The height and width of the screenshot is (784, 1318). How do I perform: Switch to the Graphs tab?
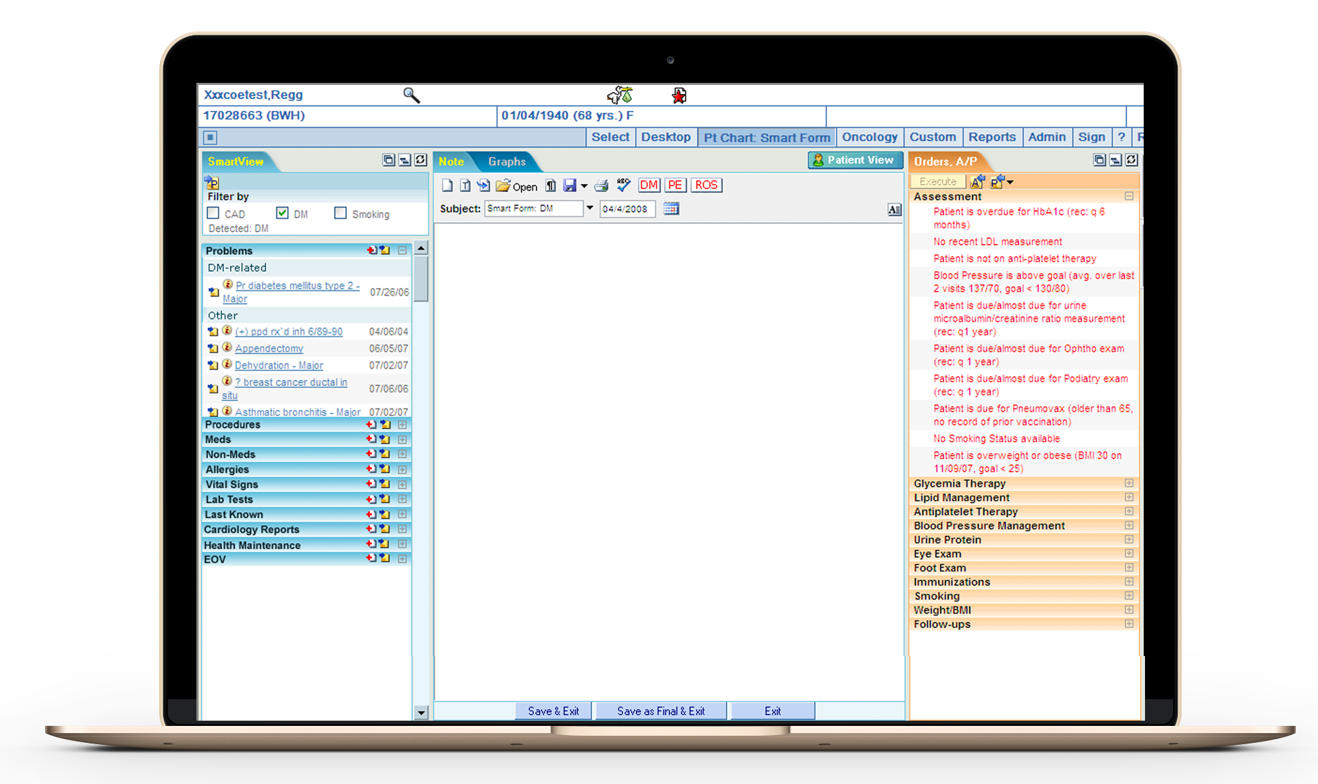click(507, 161)
